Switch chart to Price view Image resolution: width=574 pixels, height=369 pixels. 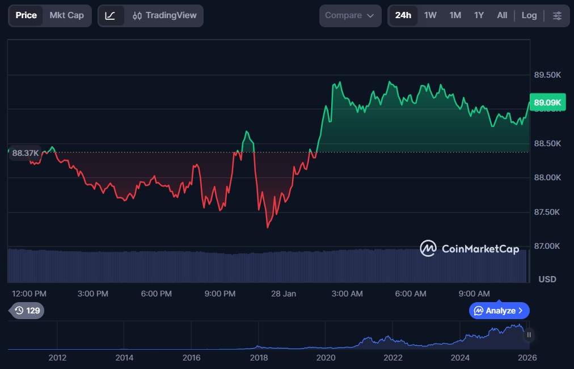26,16
